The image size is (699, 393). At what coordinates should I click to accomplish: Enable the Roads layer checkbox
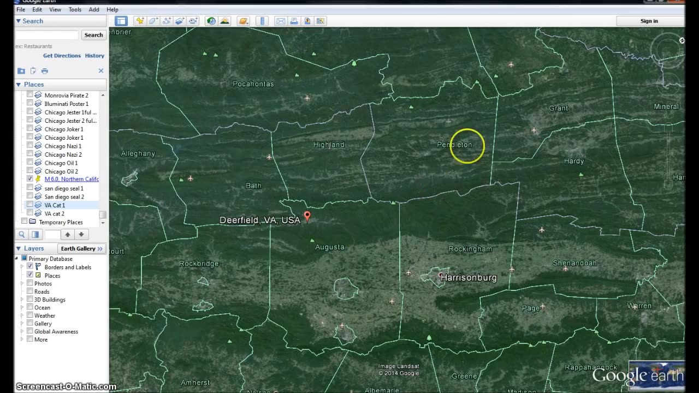coord(30,291)
